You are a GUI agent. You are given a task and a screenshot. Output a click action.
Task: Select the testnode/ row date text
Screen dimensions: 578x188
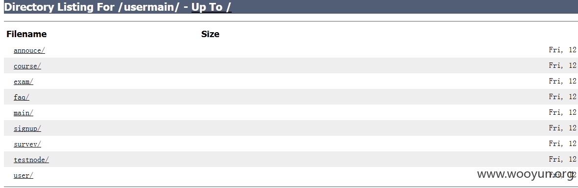[x=563, y=159]
